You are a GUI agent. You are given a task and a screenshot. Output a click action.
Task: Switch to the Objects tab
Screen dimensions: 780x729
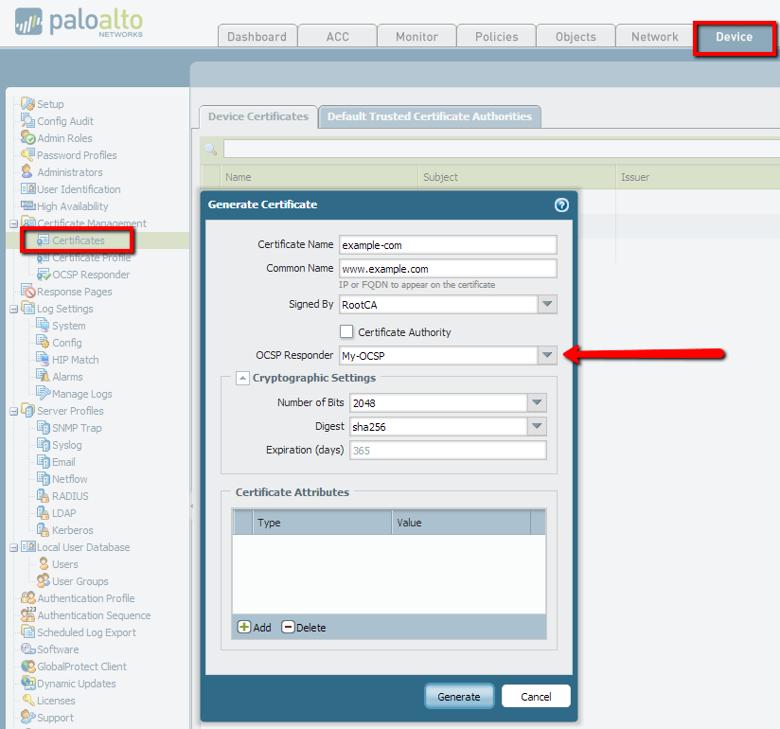pos(576,36)
